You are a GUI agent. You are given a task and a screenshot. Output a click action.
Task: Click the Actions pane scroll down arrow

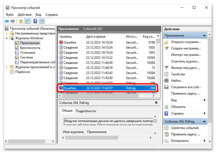point(210,141)
